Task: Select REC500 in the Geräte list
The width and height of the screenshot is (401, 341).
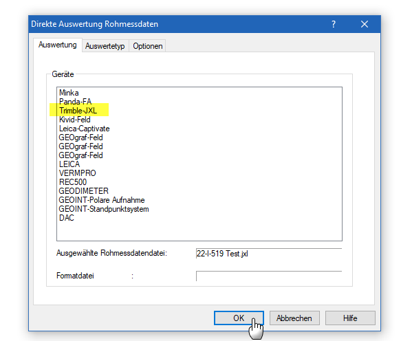Action: [73, 182]
